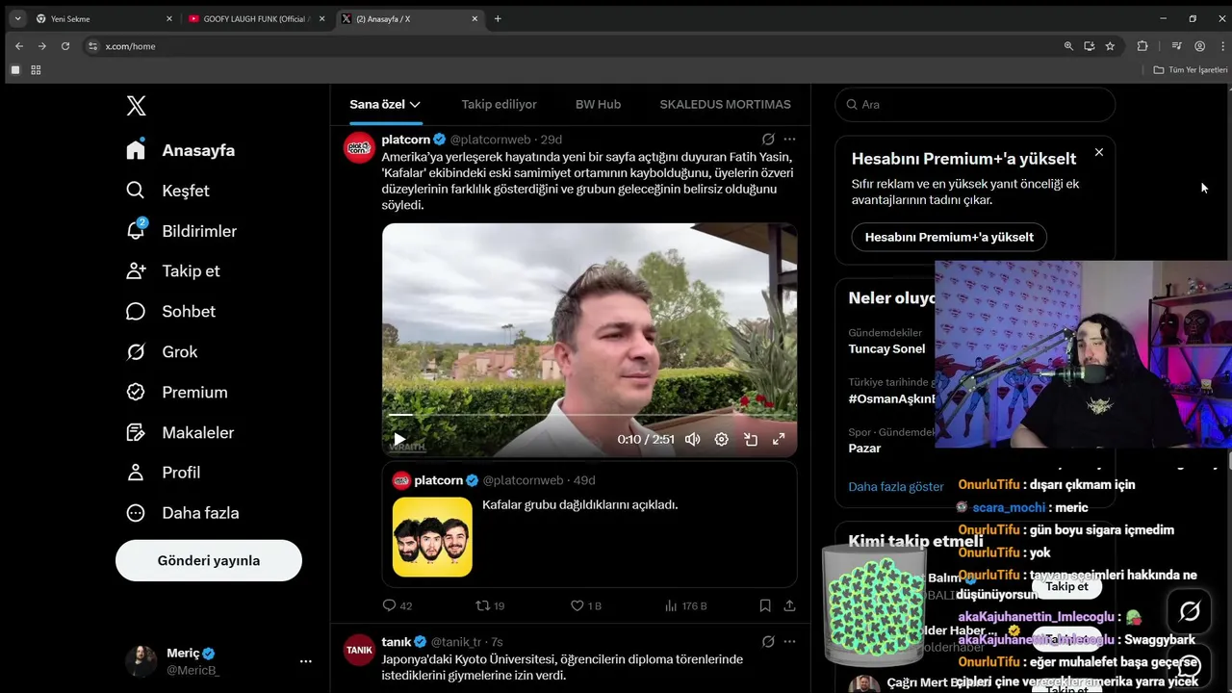Open Makaleler in the sidebar
The height and width of the screenshot is (693, 1232).
(x=180, y=433)
